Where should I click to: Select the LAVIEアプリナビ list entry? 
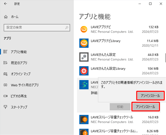click(x=119, y=29)
